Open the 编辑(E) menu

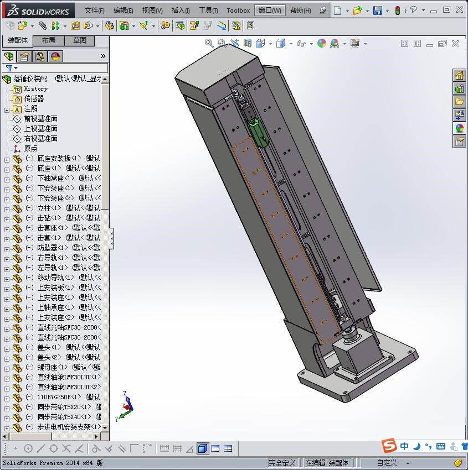tap(124, 11)
